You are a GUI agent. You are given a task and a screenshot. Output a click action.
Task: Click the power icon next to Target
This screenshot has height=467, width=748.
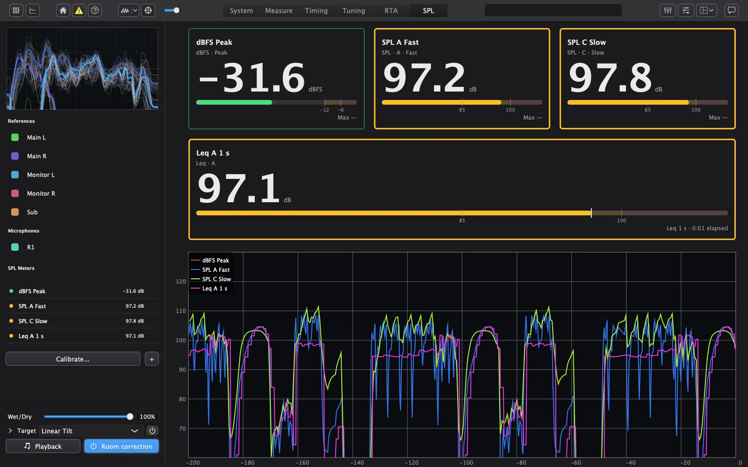(152, 431)
